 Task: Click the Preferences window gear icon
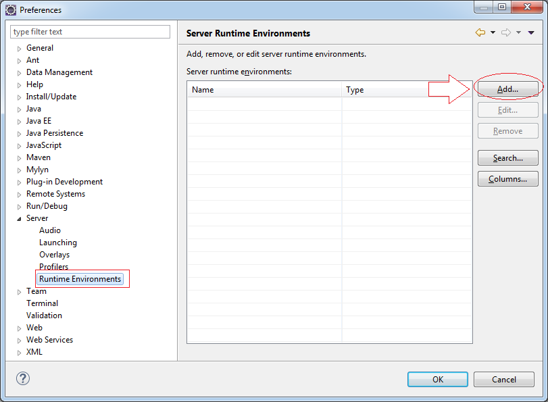click(x=11, y=10)
